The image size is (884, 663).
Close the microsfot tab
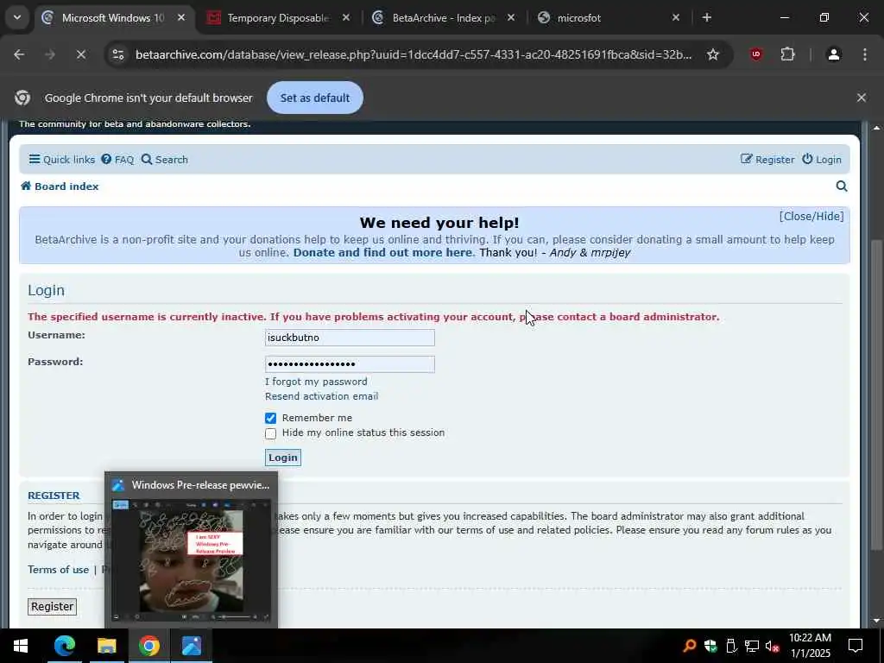coord(676,18)
